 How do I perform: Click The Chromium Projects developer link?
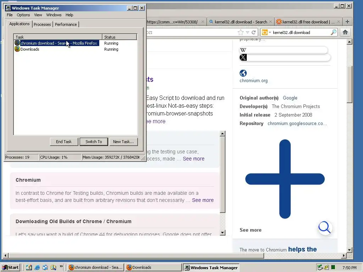click(296, 106)
